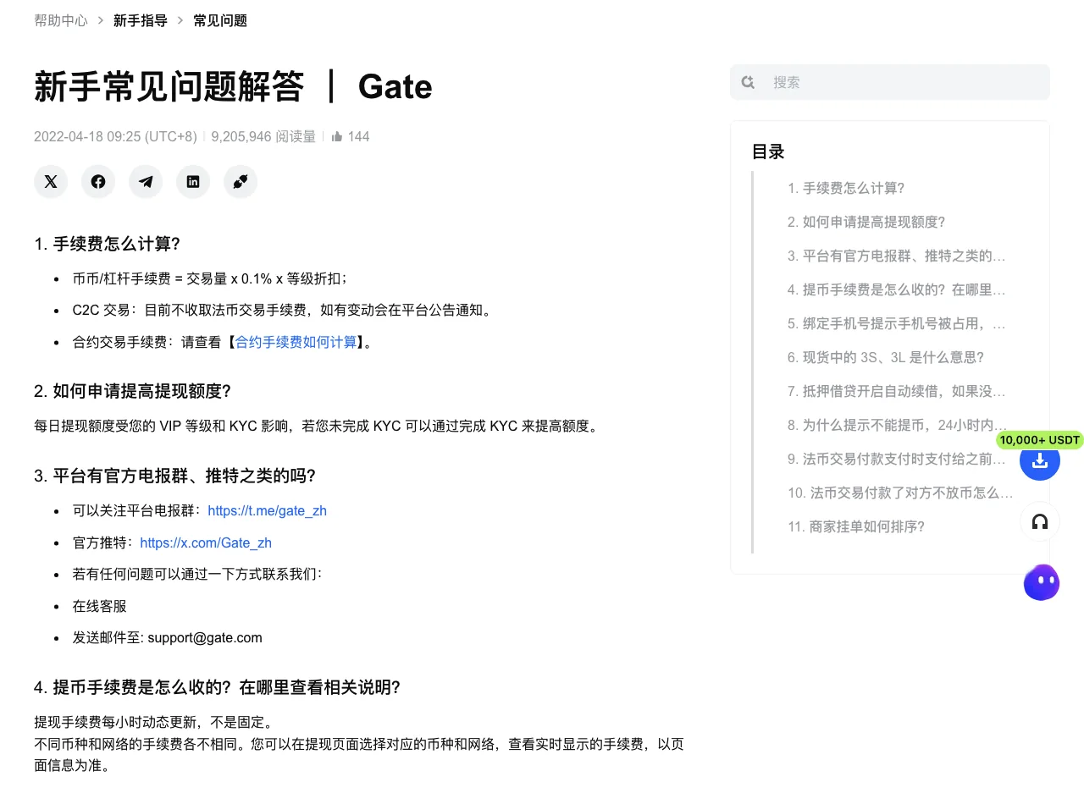Open the blue download app button
1084x804 pixels.
(1040, 460)
